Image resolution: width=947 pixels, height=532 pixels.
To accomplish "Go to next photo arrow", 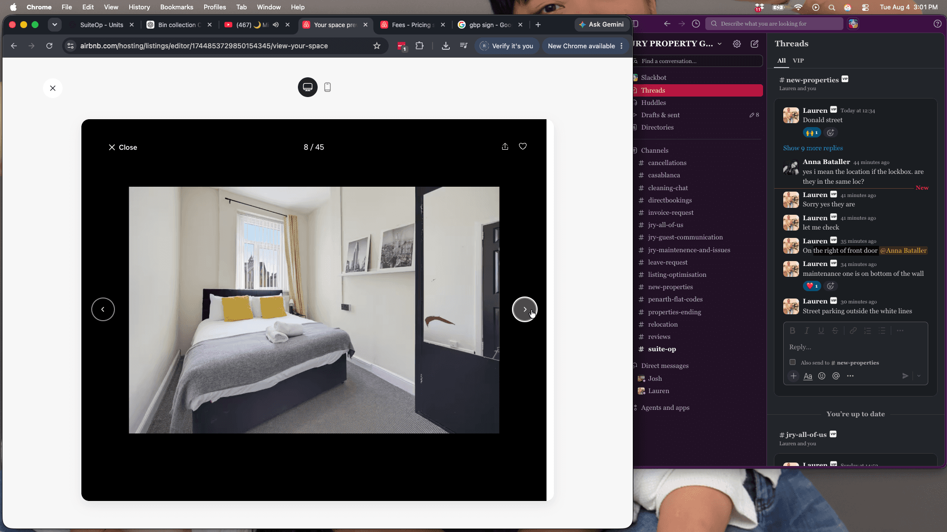I will click(525, 309).
